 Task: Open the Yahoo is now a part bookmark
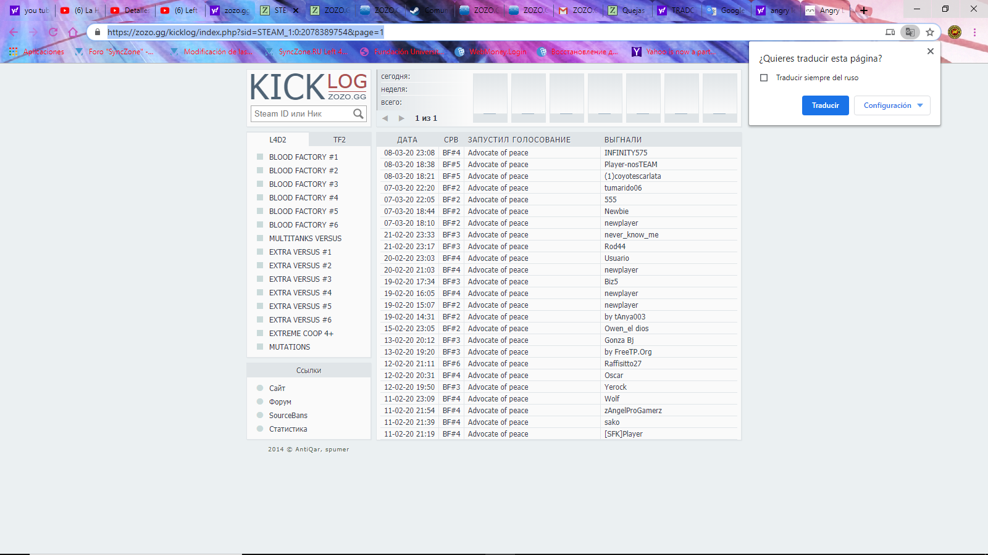674,52
